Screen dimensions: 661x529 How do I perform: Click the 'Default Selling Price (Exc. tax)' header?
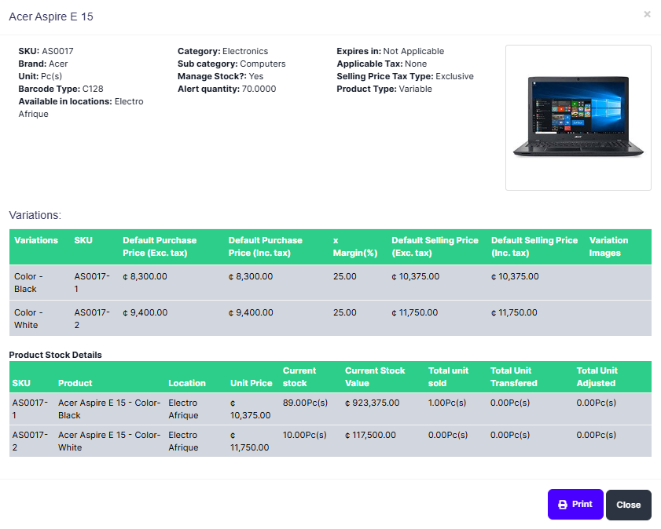[x=435, y=246]
